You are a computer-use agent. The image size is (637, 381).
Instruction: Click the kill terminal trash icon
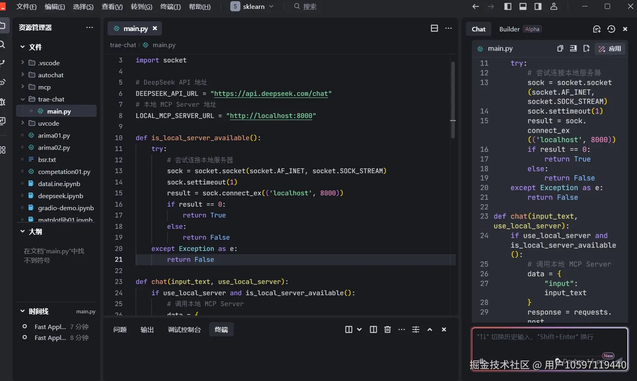[x=387, y=329]
